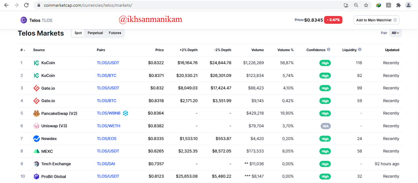Switch to the Futures tab
The width and height of the screenshot is (418, 183).
coord(115,33)
